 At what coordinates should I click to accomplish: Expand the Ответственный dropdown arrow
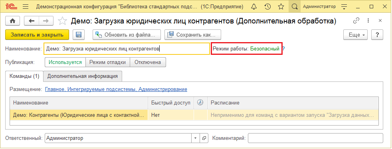pyautogui.click(x=196, y=138)
